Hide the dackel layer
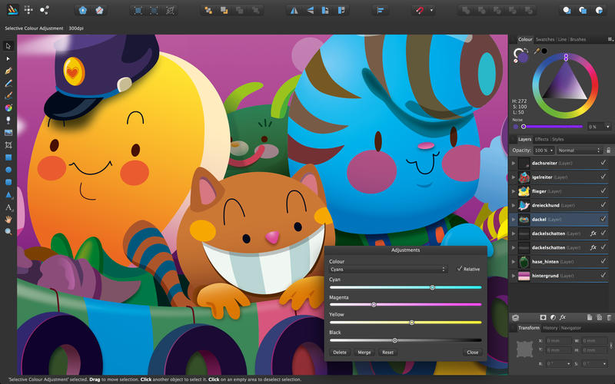This screenshot has width=615, height=384. 603,219
